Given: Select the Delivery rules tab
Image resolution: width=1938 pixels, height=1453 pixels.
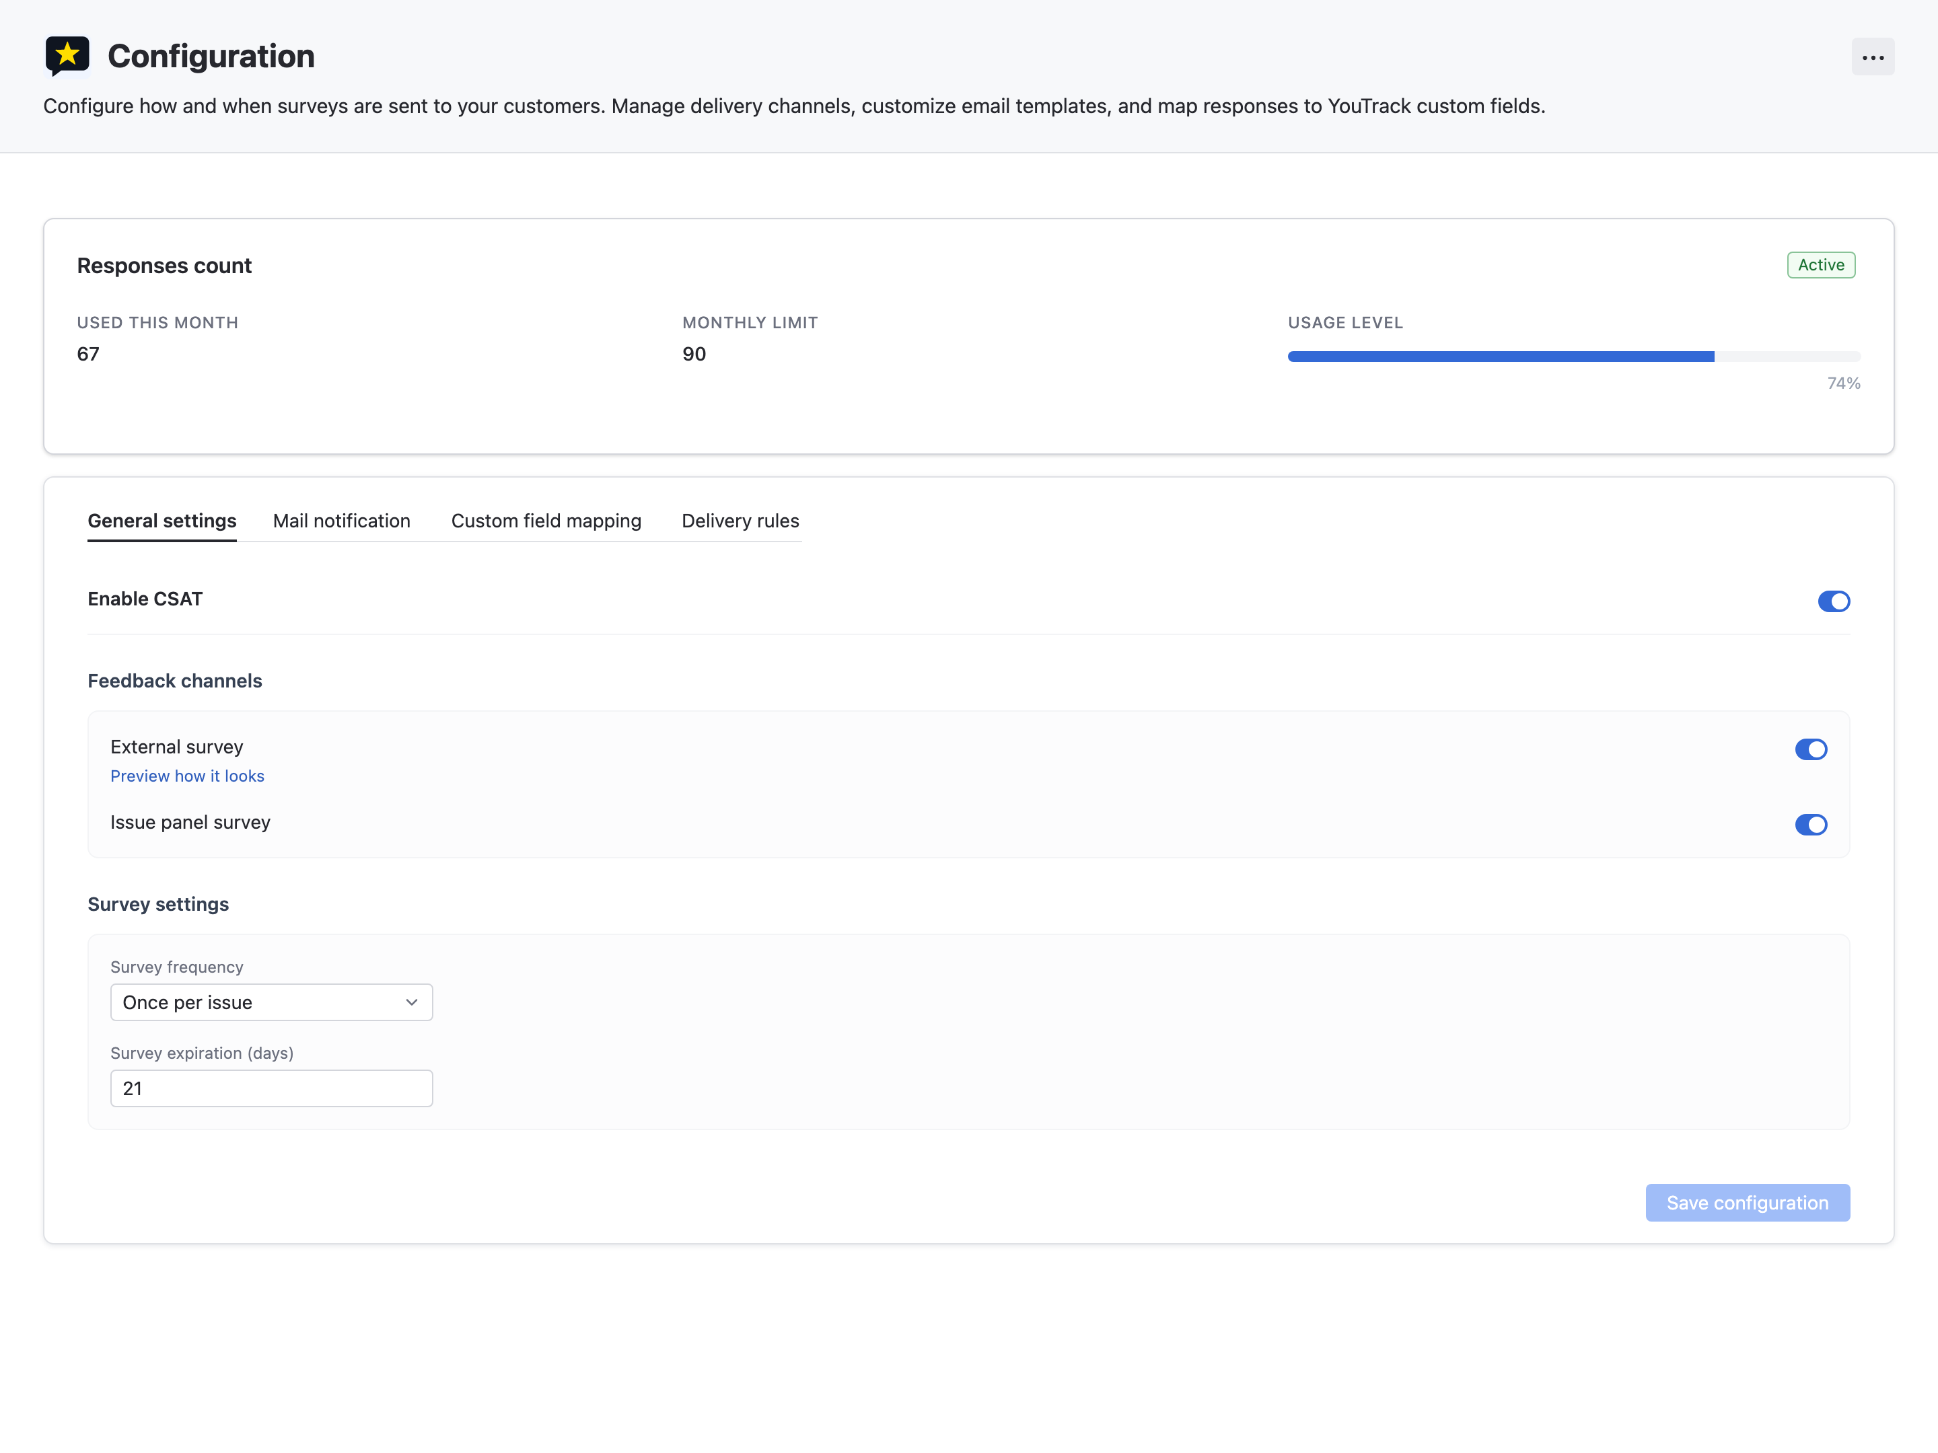Looking at the screenshot, I should [740, 521].
